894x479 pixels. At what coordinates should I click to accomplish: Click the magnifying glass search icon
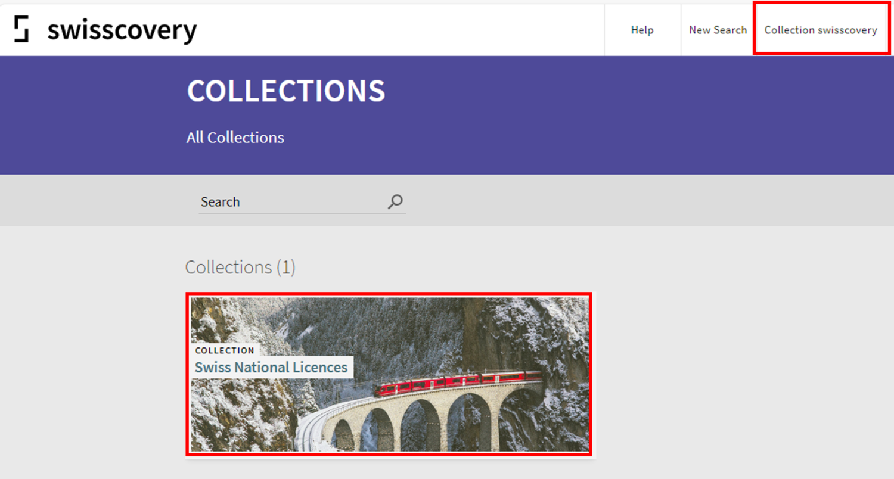395,202
